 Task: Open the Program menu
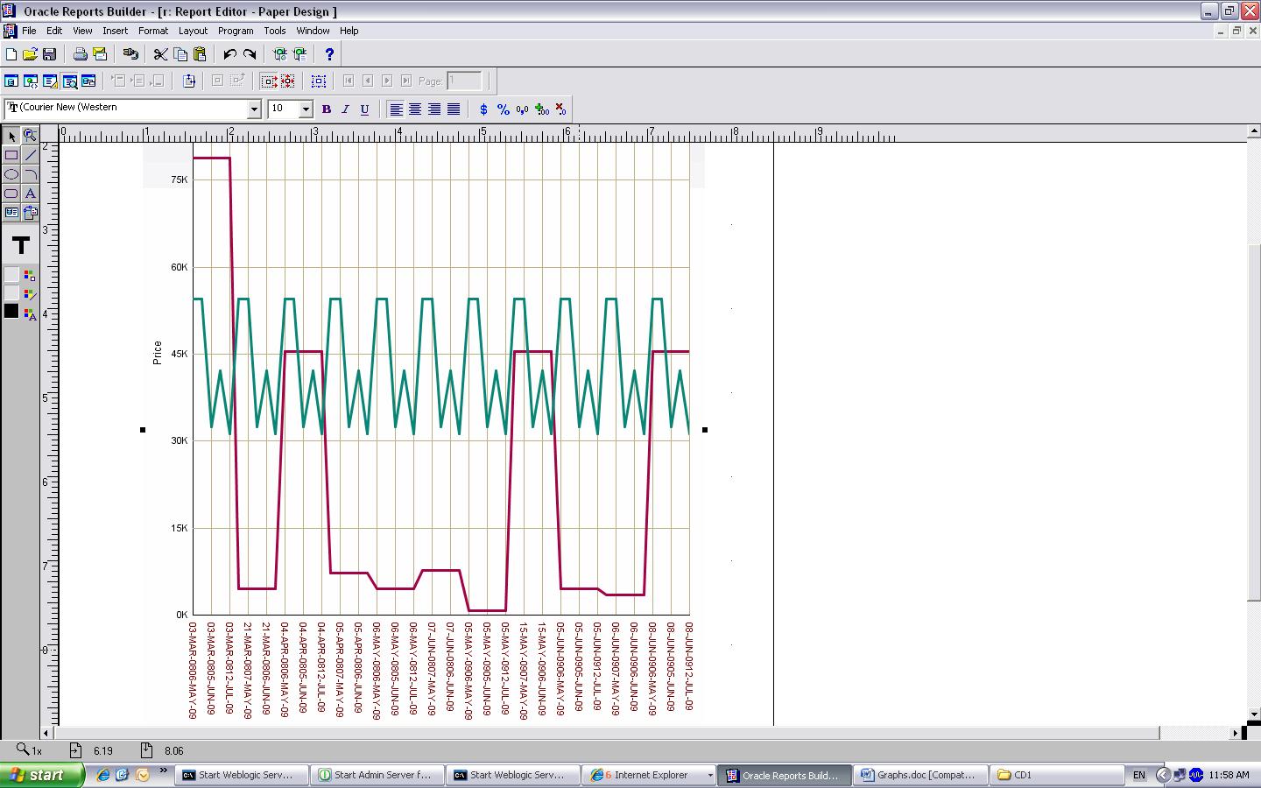click(235, 31)
